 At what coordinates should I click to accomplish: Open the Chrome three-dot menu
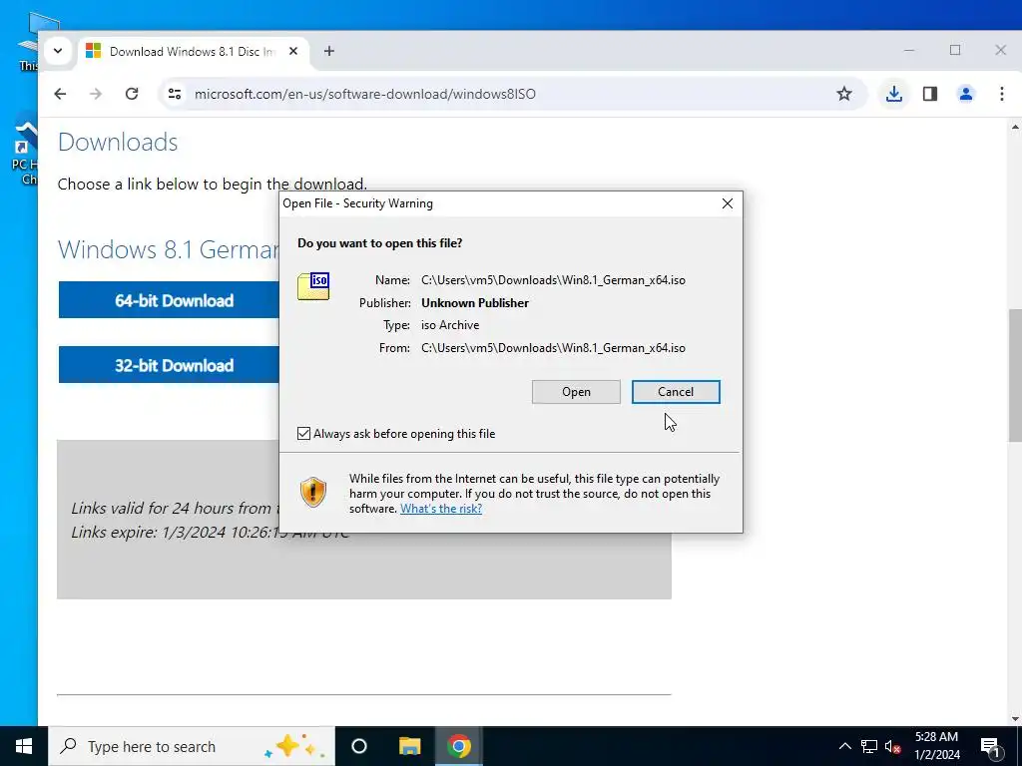(x=1002, y=94)
